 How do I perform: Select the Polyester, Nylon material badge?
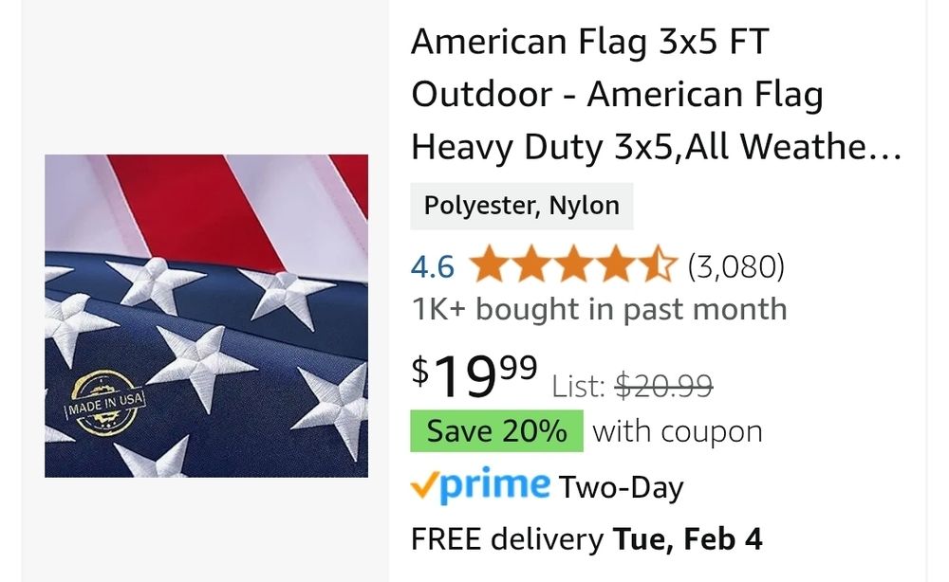[522, 206]
